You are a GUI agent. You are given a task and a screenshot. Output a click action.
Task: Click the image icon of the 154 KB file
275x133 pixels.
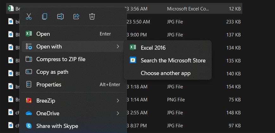[11, 86]
